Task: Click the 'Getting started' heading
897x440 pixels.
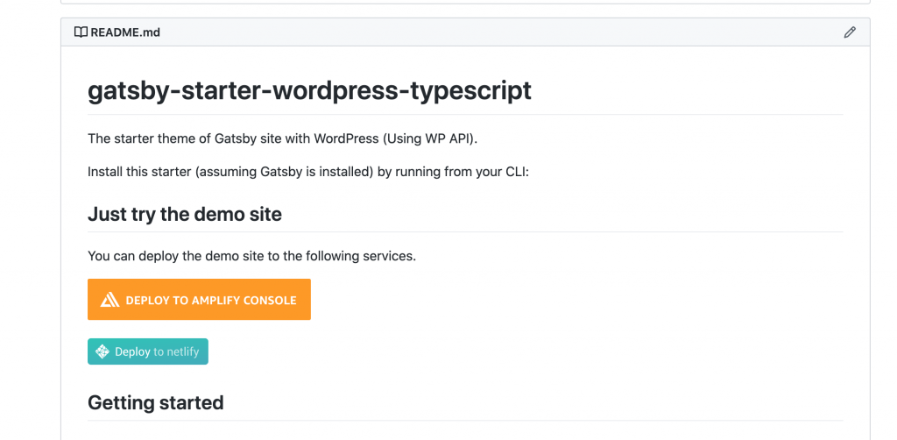Action: 156,403
